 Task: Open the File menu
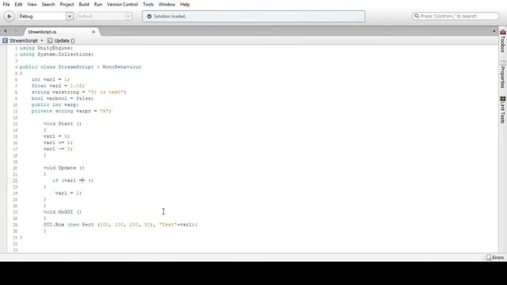(6, 5)
